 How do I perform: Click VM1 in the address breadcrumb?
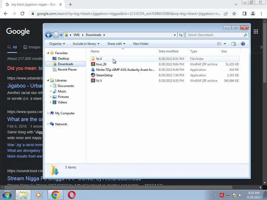pyautogui.click(x=76, y=35)
